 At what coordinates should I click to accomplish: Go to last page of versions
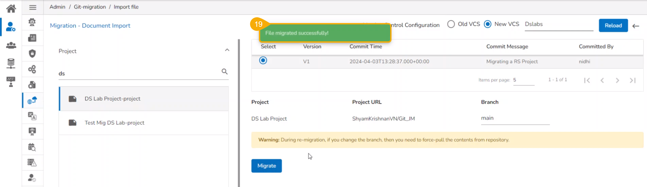pyautogui.click(x=632, y=80)
